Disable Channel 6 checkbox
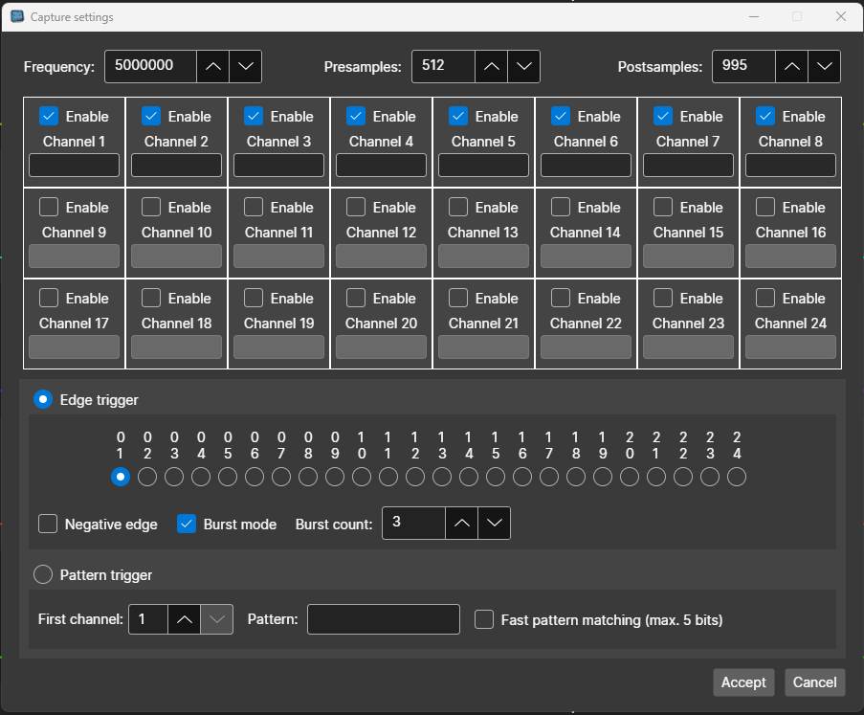The width and height of the screenshot is (864, 715). (561, 117)
